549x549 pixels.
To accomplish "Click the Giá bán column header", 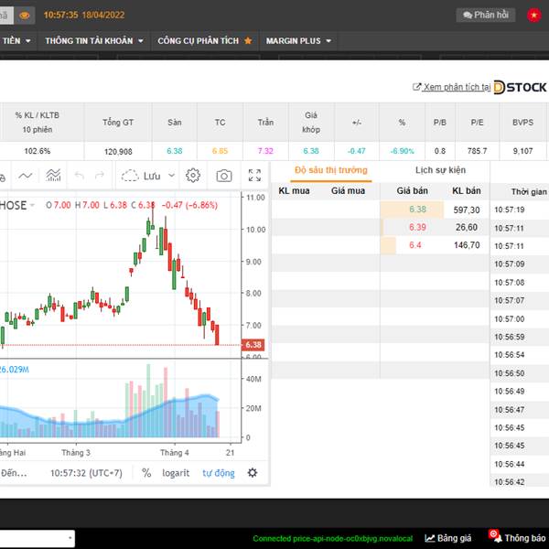I will tap(412, 191).
